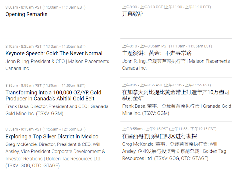The height and width of the screenshot is (173, 236).
Task: Click 'Ansley, Vice President Corporate Development &' line
Action: pyautogui.click(x=55, y=151)
